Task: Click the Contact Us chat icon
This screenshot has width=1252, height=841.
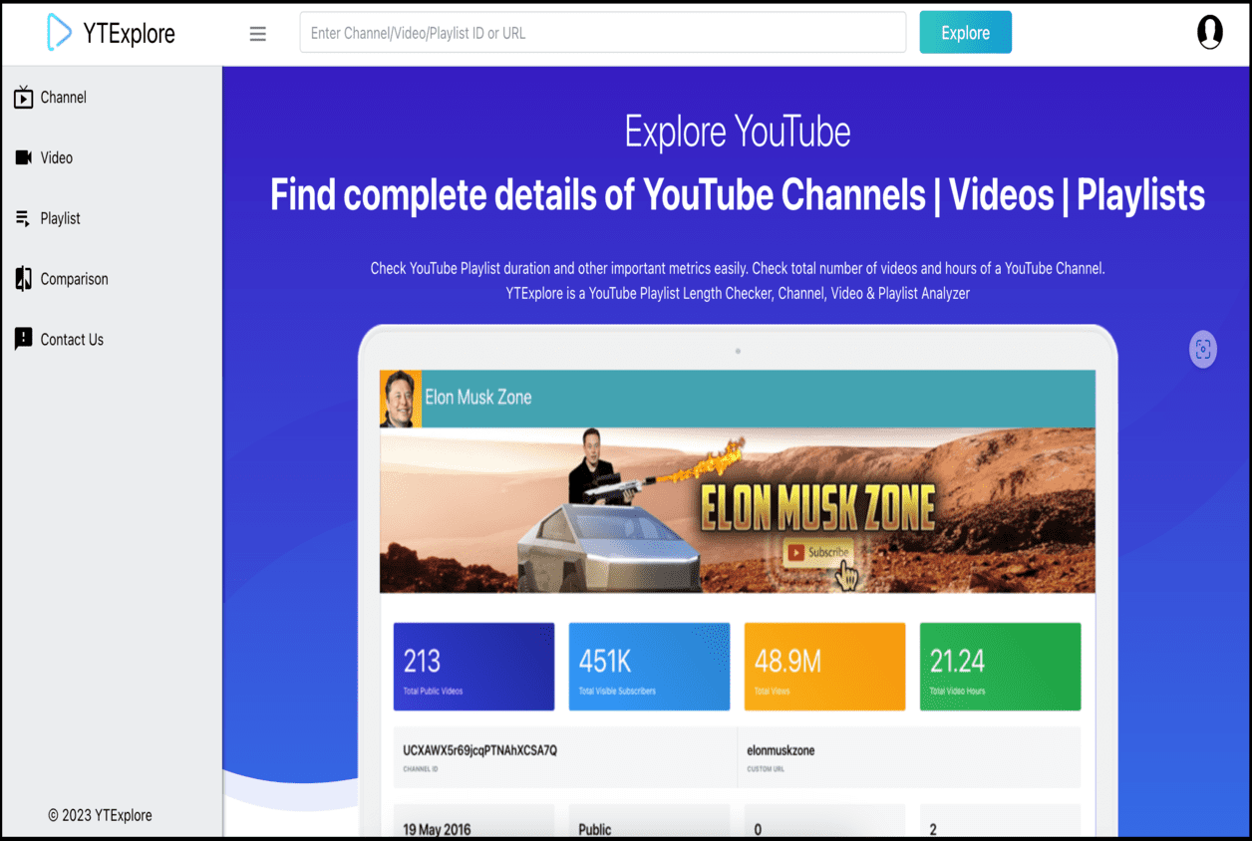Action: point(23,340)
